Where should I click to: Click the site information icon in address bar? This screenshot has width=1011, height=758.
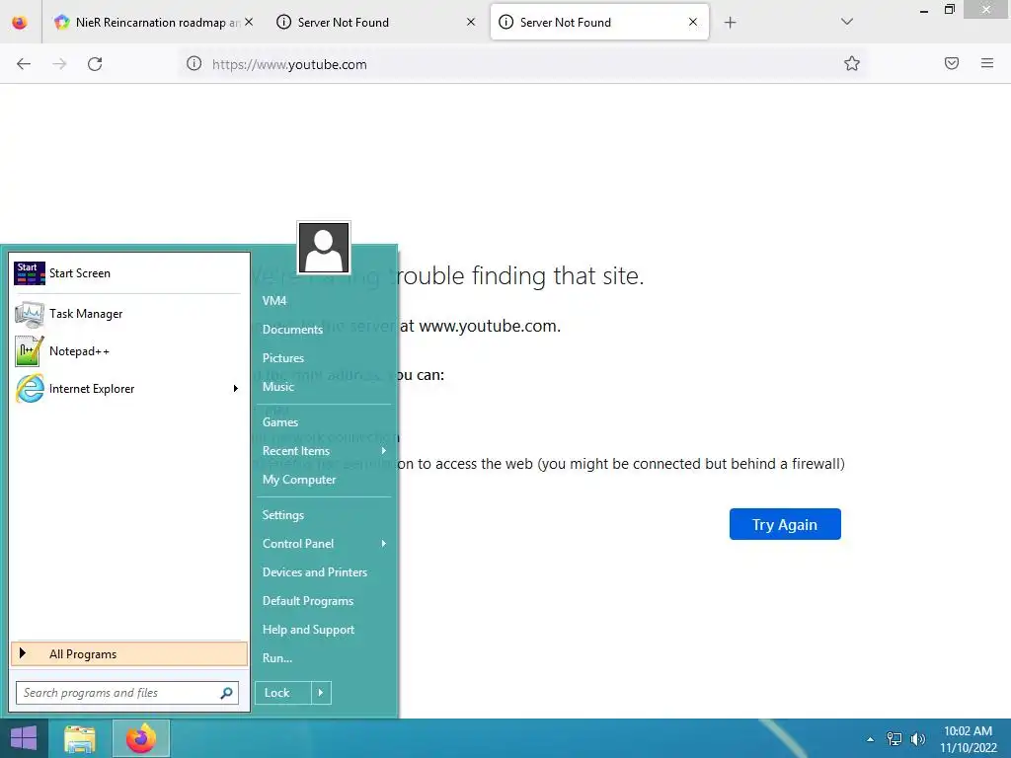(x=194, y=64)
